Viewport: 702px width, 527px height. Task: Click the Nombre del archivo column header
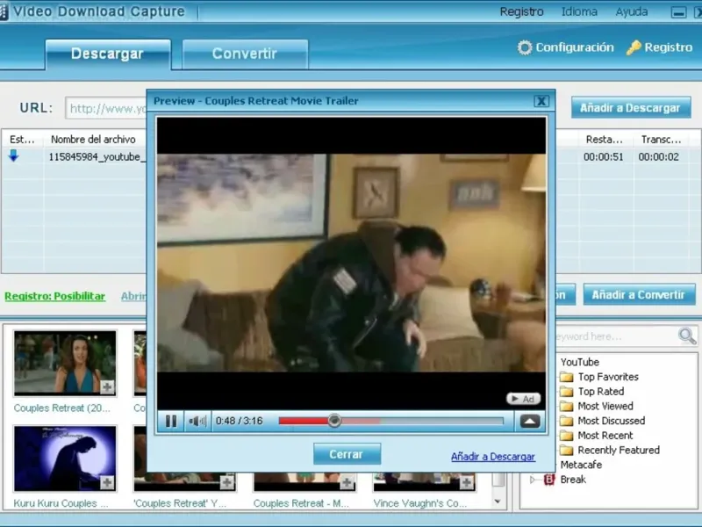coord(93,140)
